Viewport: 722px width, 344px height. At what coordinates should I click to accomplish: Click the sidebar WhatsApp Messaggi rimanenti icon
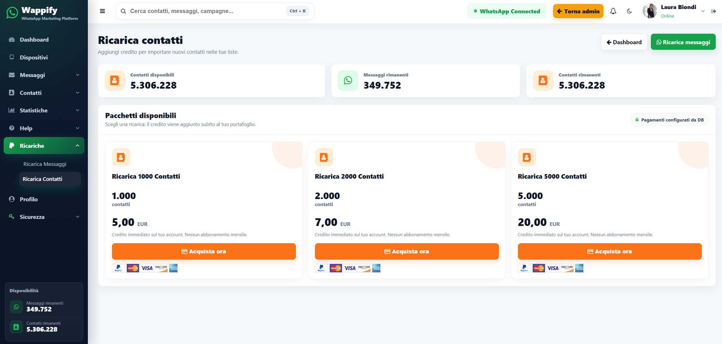pos(16,307)
